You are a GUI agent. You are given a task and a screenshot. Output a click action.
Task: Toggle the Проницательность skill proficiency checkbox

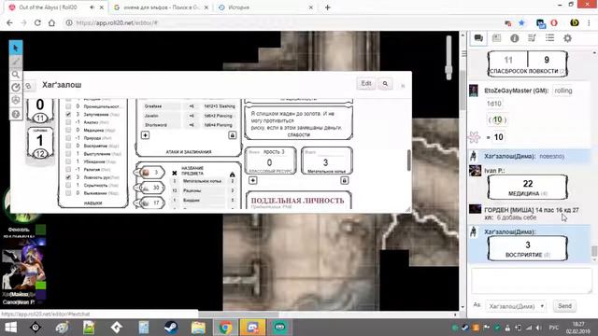(68, 106)
